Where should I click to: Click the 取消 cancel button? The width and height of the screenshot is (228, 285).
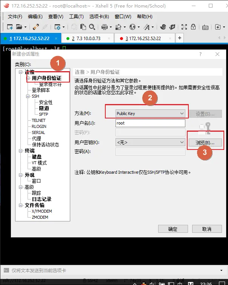click(x=207, y=229)
